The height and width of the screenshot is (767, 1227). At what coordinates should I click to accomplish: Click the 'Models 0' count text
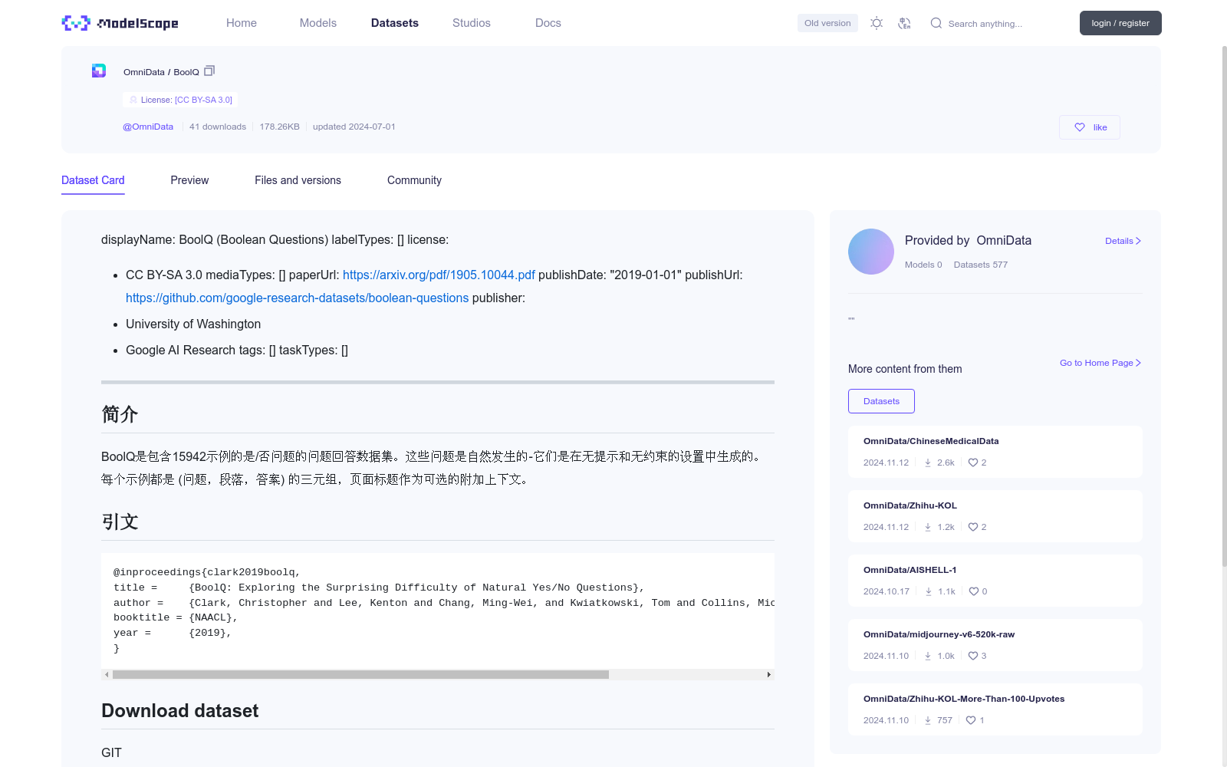click(x=923, y=265)
